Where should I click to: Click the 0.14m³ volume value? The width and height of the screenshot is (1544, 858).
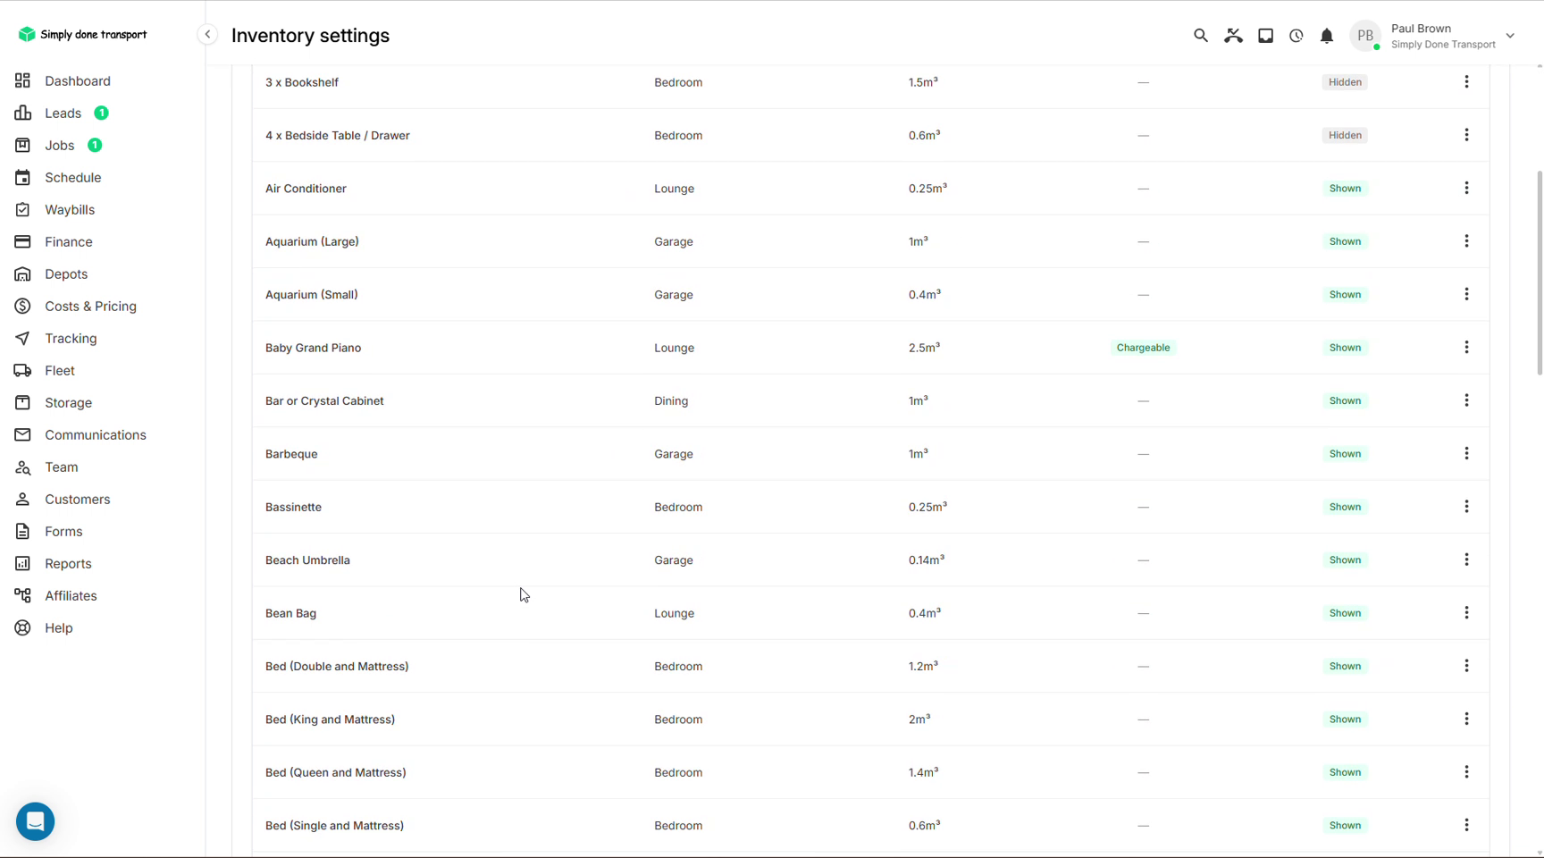[x=927, y=560]
